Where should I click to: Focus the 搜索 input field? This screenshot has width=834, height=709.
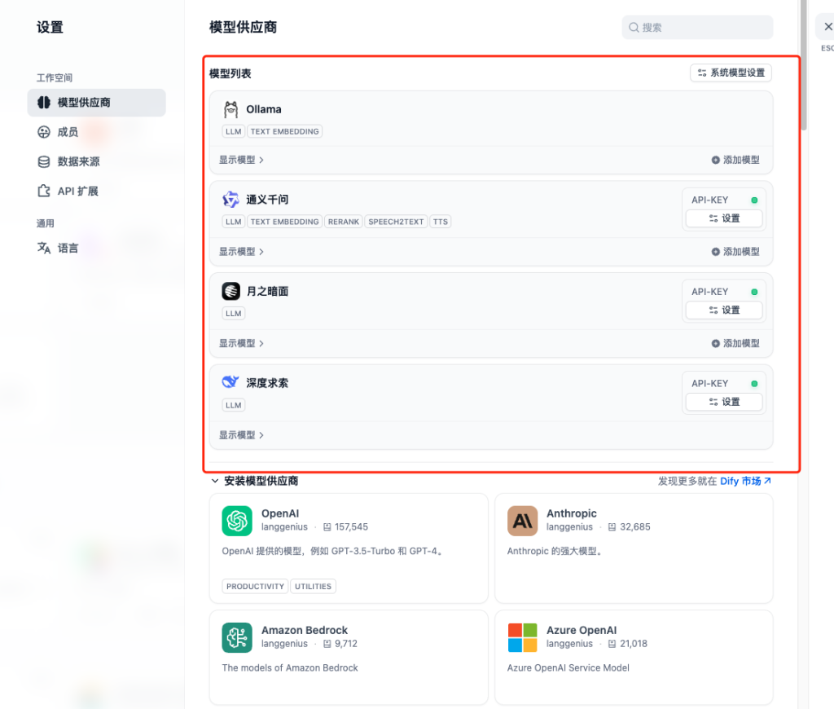click(697, 27)
